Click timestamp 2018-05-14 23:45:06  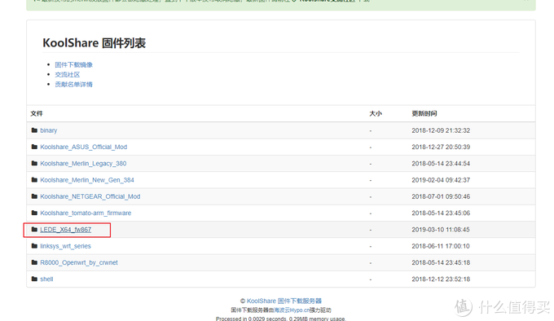(x=441, y=213)
